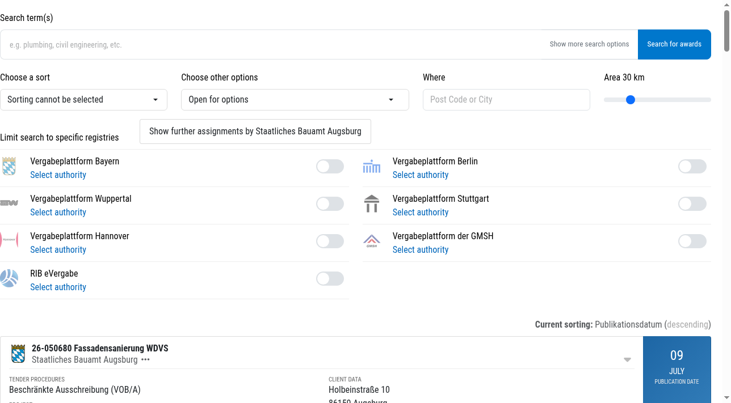Show further assignments by Staatliches Bauamt Augsburg

pos(255,131)
